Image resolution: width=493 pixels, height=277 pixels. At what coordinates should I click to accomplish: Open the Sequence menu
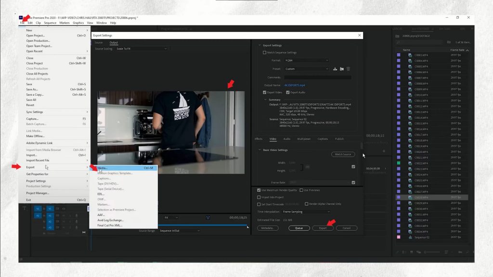50,23
